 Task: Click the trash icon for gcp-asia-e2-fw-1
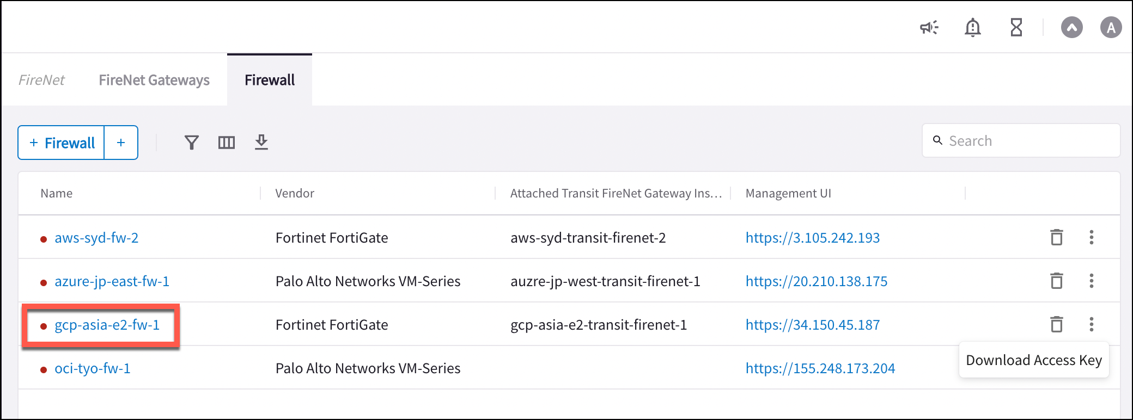point(1057,325)
